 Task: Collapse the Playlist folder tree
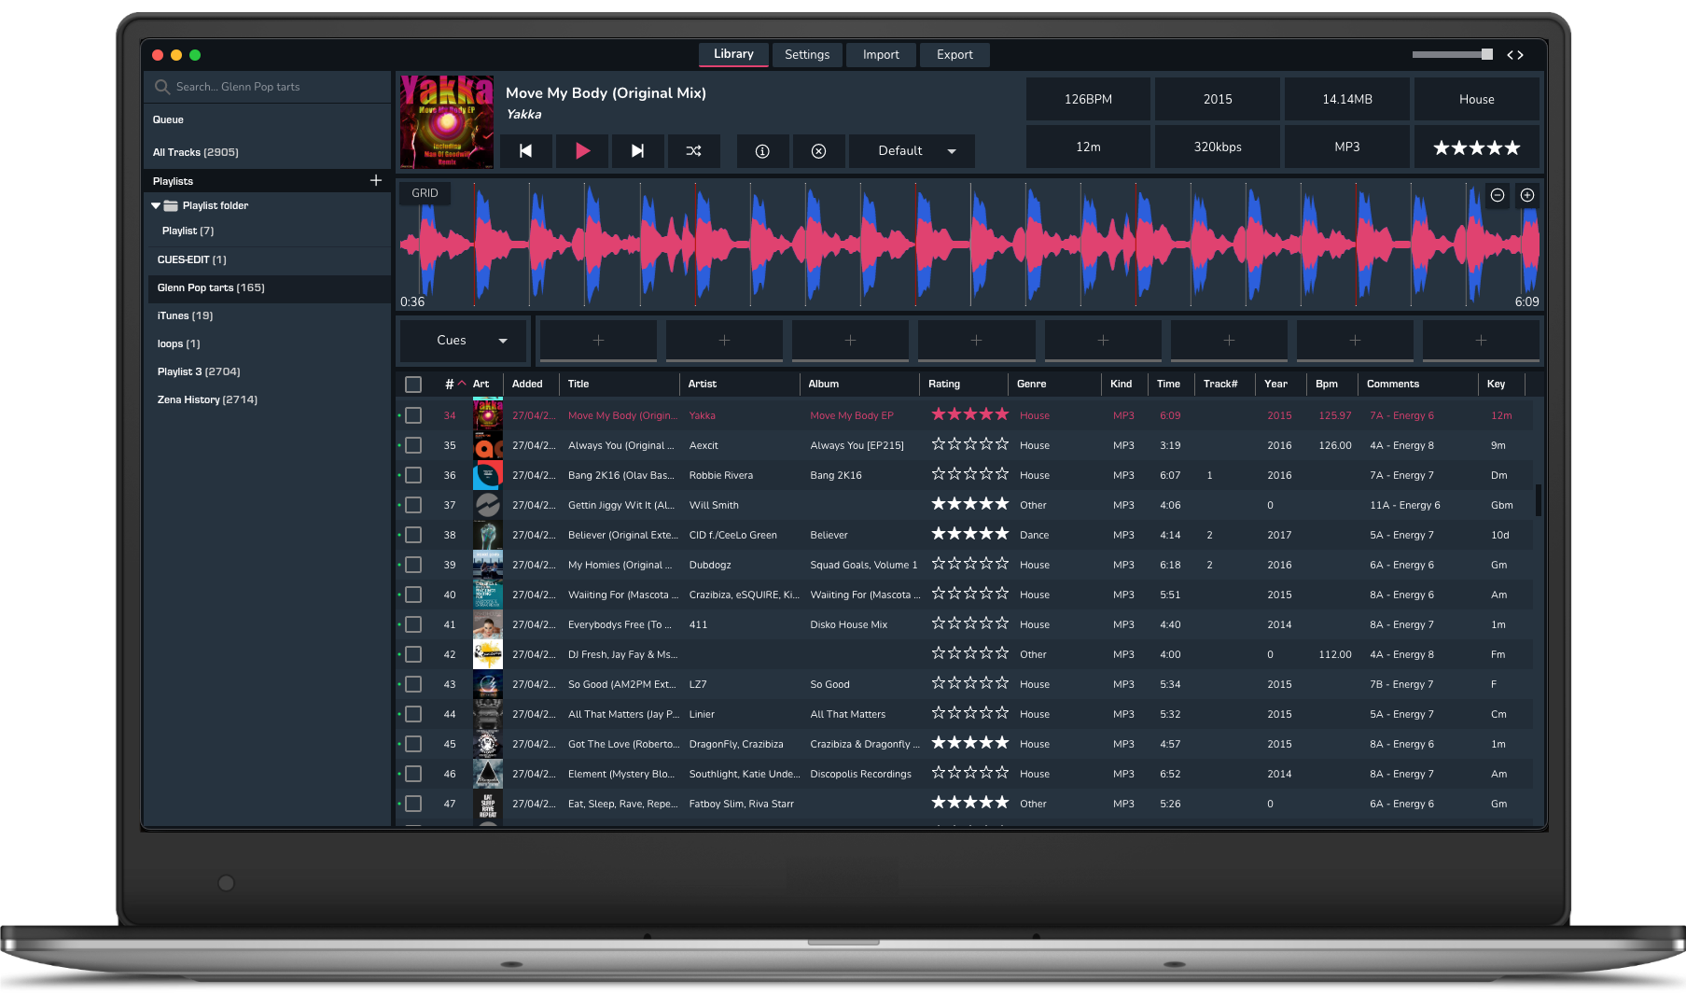(x=156, y=205)
